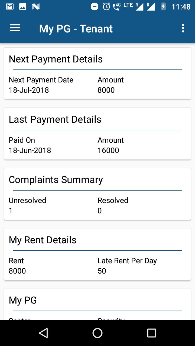Tap the Unresolved complaints count
This screenshot has height=346, width=195.
[x=11, y=211]
